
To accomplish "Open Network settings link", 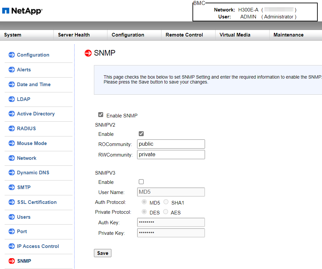I will click(27, 158).
